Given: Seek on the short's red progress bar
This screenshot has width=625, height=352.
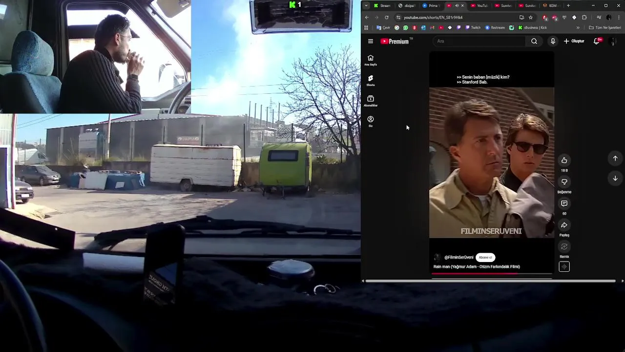Looking at the screenshot, I should [492, 274].
